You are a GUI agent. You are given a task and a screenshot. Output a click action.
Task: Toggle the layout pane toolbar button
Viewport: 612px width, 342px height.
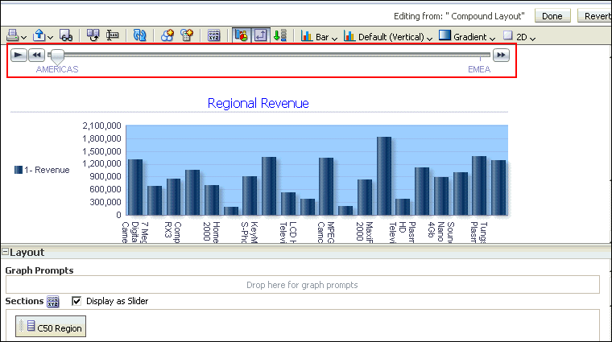(259, 36)
